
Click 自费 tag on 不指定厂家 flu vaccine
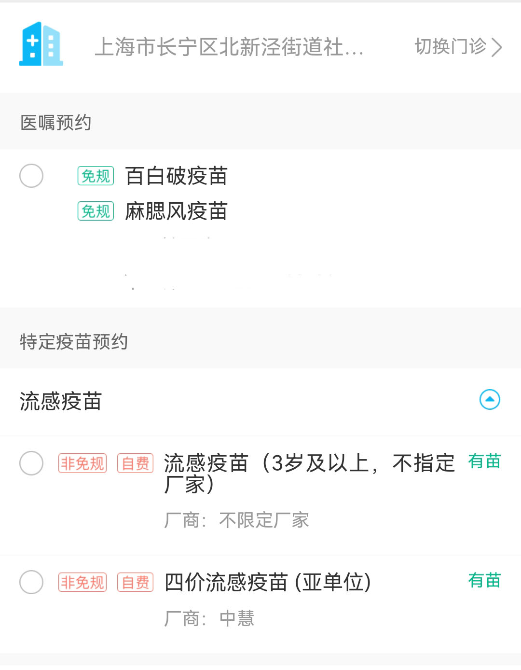point(135,463)
